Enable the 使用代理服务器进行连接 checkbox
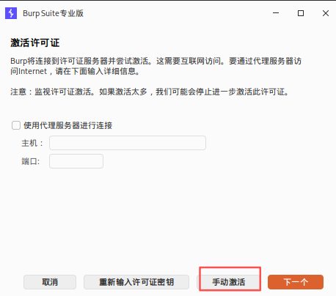The width and height of the screenshot is (336, 296). 16,125
